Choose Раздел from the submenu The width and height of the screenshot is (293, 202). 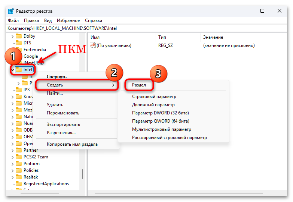click(x=139, y=85)
